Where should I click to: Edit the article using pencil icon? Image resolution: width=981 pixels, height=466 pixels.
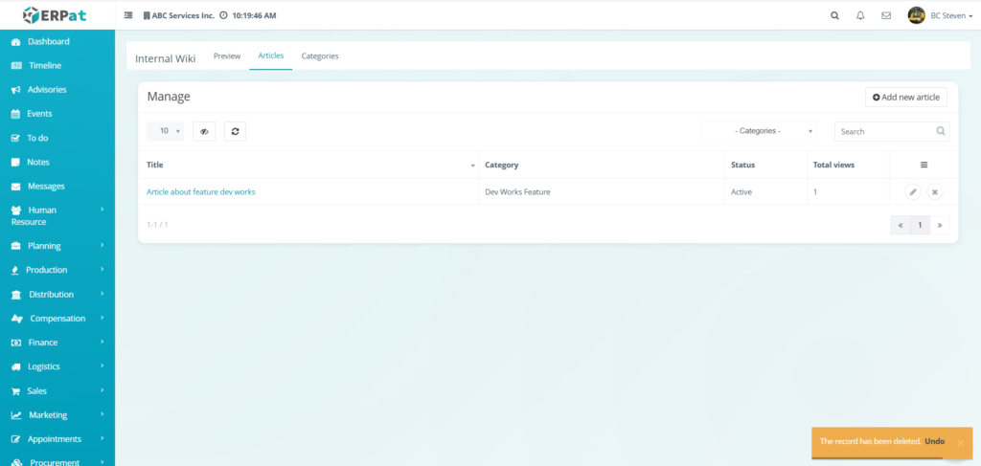(913, 191)
